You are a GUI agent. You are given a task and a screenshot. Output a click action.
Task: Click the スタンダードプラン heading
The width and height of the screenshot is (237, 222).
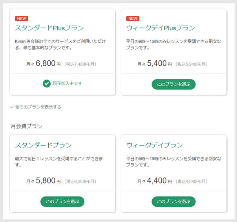point(43,145)
